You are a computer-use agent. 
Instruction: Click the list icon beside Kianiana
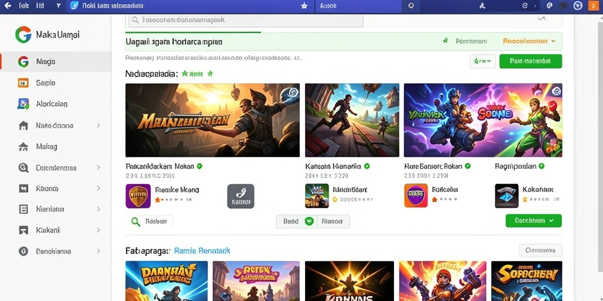[24, 209]
